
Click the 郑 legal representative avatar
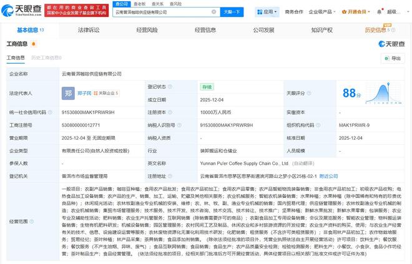pyautogui.click(x=68, y=93)
